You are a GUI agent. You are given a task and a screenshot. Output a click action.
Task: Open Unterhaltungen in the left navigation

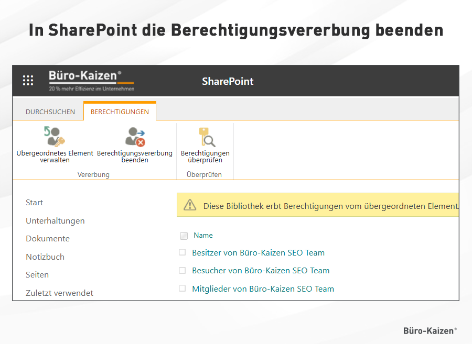click(x=55, y=221)
